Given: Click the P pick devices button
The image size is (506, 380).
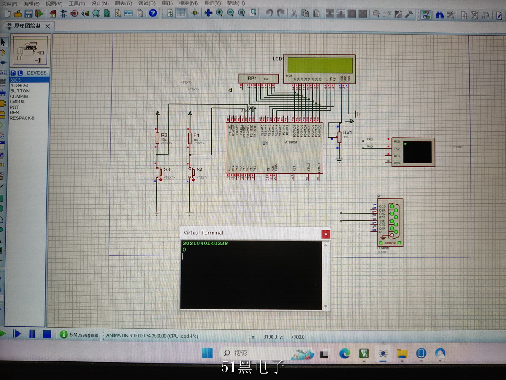Looking at the screenshot, I should click(x=13, y=73).
